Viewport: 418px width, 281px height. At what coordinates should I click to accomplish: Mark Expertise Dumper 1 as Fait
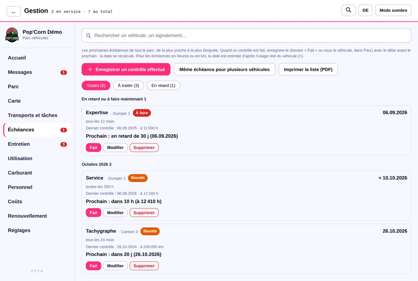(x=94, y=147)
